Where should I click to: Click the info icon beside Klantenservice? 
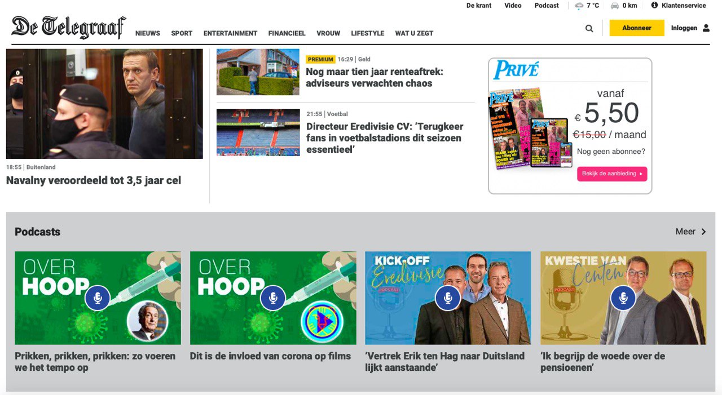click(654, 5)
